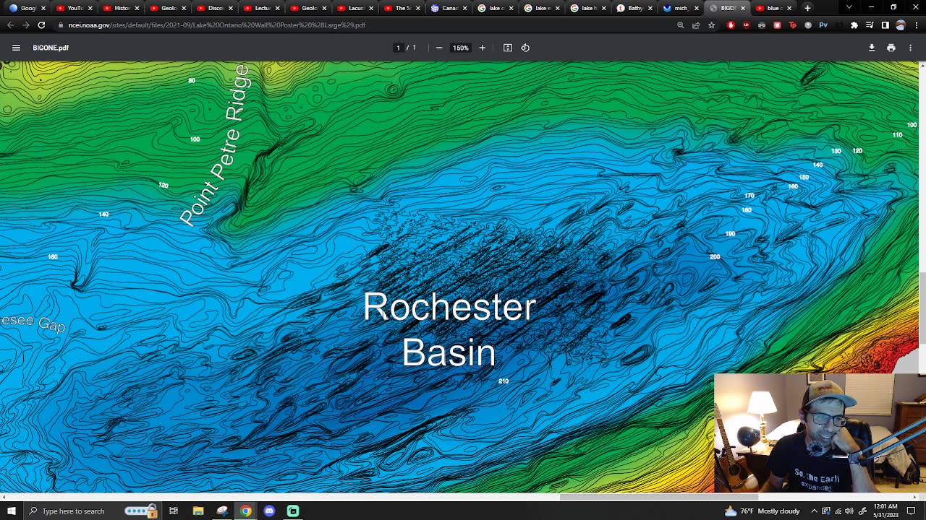Viewport: 926px width, 520px height.
Task: Switch to the 'Lacust' YouTube tab
Action: (354, 8)
